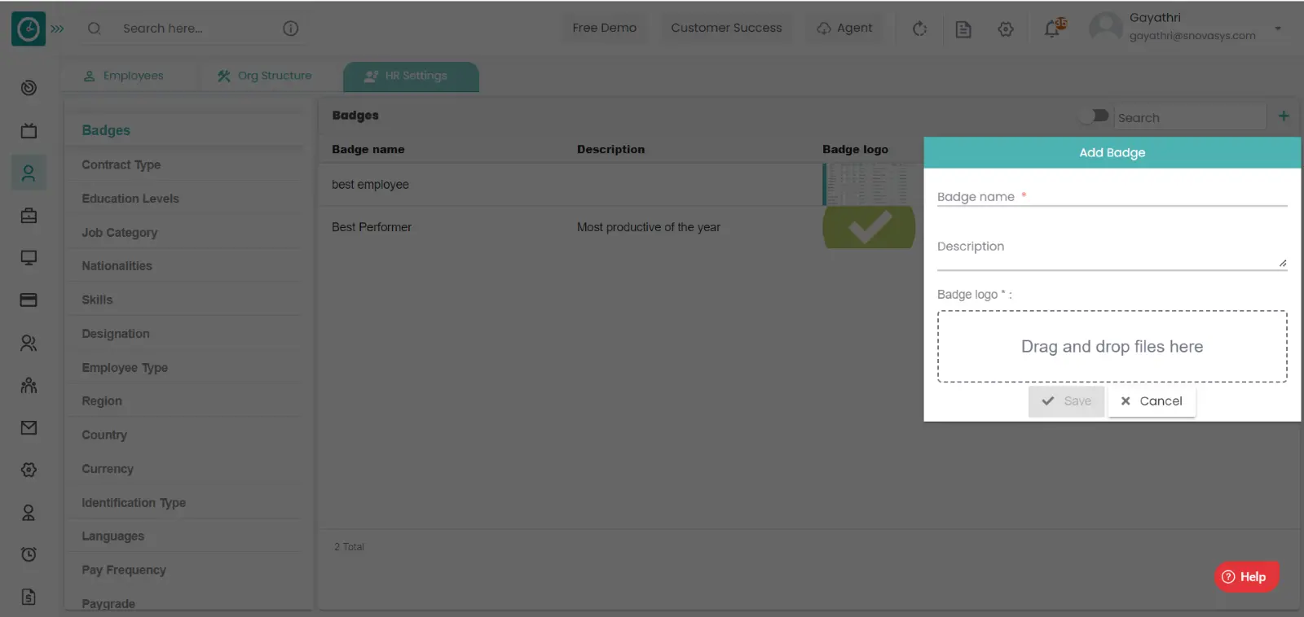1304x617 pixels.
Task: Open the dashboard target icon in sidebar
Action: (x=29, y=88)
